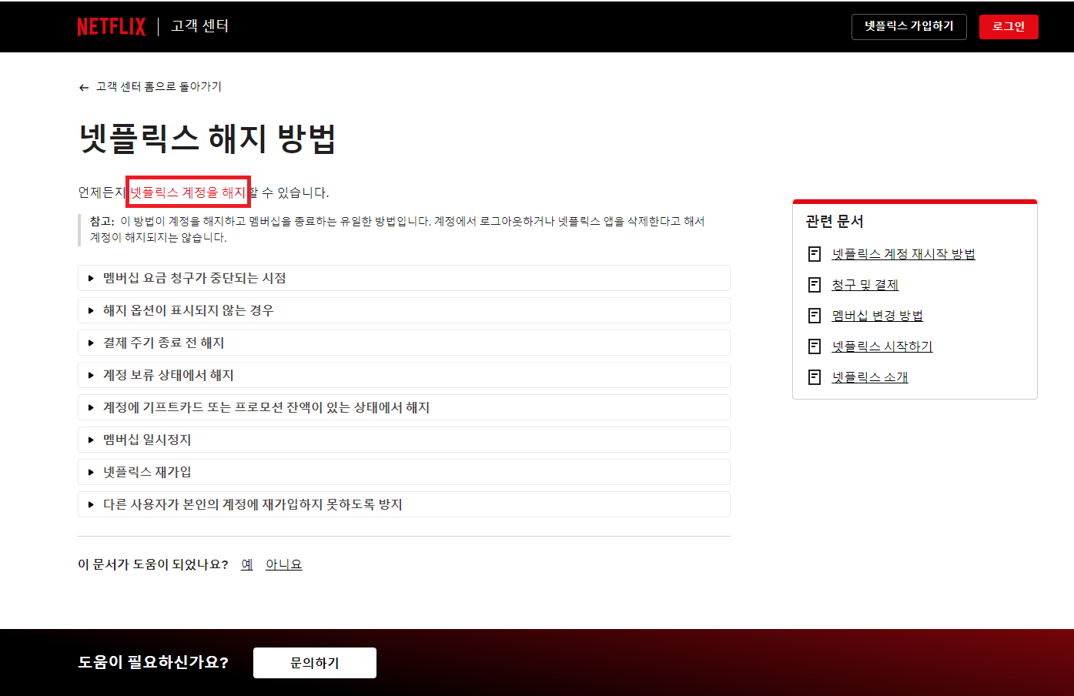Expand the 기프트카드 또는 프로모션 잔액 section
Image resolution: width=1074 pixels, height=696 pixels.
tap(404, 407)
